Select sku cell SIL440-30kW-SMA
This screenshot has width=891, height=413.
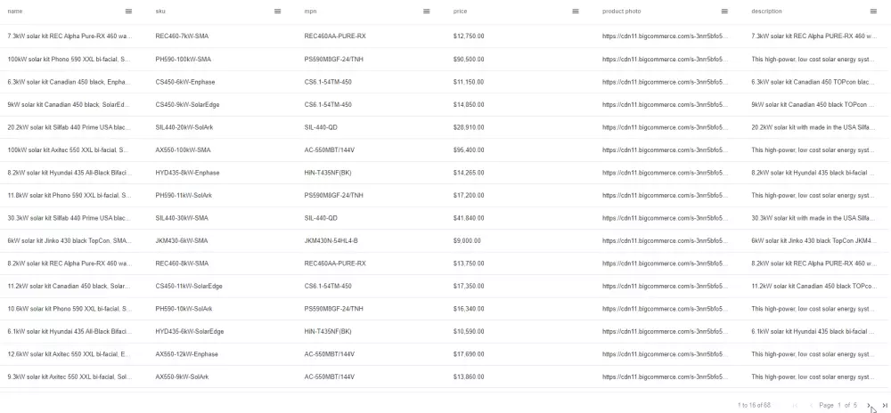tap(182, 218)
